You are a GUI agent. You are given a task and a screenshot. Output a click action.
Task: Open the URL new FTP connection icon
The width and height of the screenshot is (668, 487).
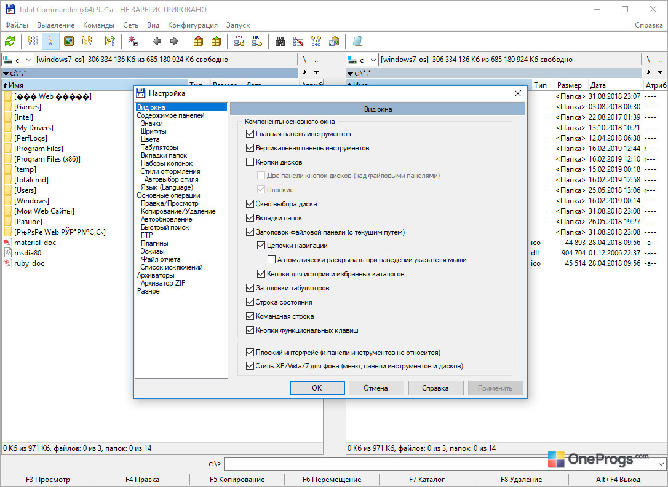pyautogui.click(x=257, y=41)
